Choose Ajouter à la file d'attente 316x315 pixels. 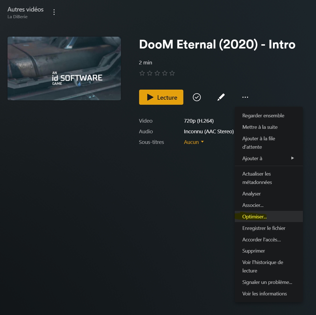click(269, 143)
